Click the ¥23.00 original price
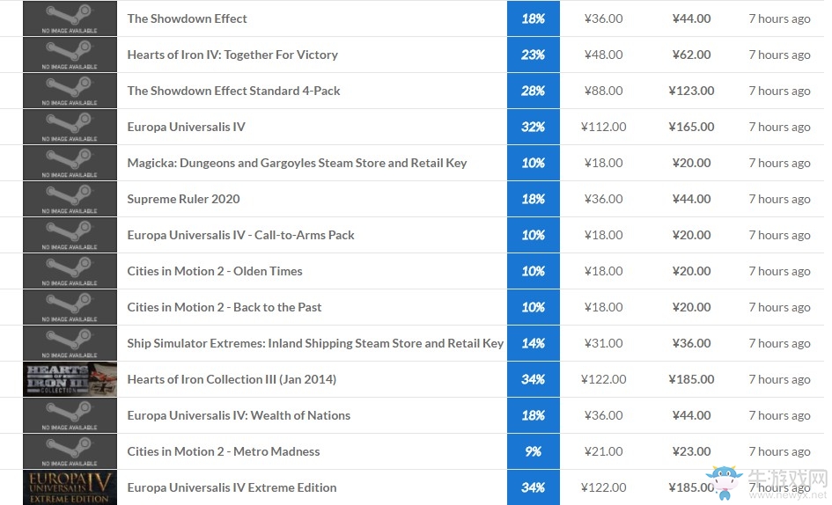 (x=691, y=451)
